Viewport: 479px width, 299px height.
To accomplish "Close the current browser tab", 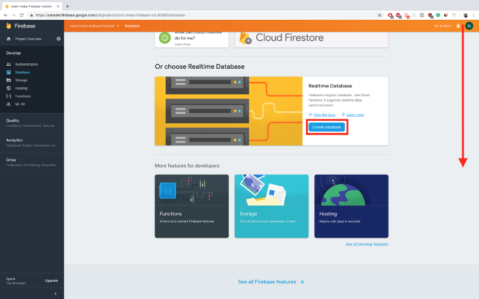I will (57, 6).
